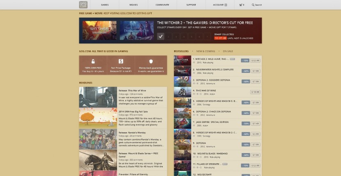Click Neverwinter Nights 2 $7.99 price button
The width and height of the screenshot is (341, 176).
256,71
